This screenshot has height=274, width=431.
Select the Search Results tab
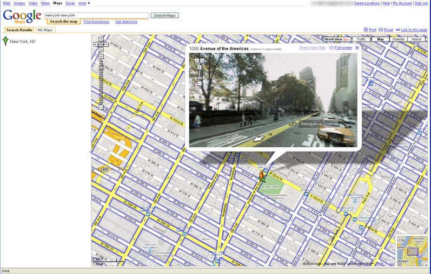tap(19, 30)
